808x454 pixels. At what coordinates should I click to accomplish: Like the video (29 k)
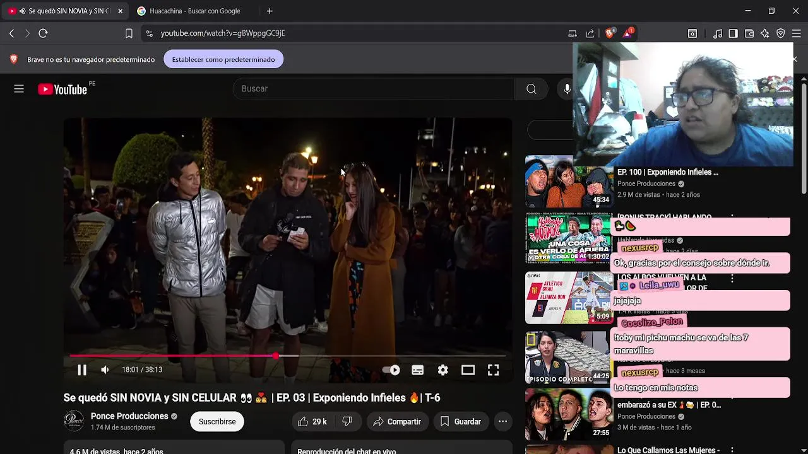click(312, 421)
